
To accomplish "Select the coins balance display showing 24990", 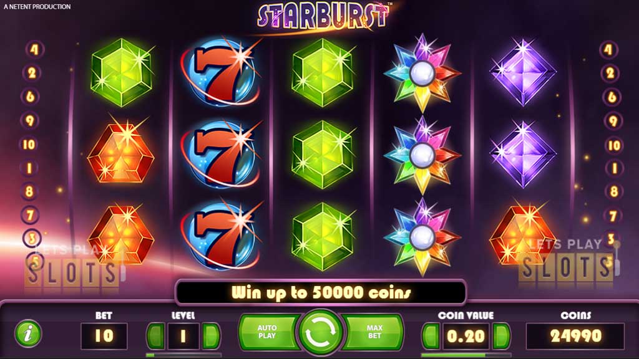I will pos(575,336).
